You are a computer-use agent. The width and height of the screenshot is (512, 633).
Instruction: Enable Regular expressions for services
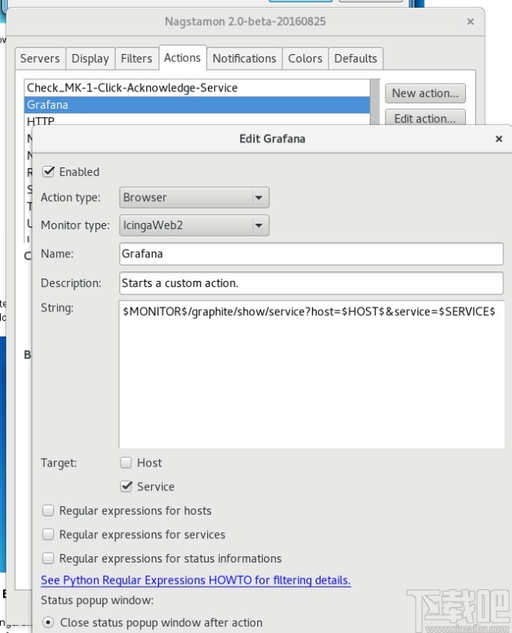(48, 534)
